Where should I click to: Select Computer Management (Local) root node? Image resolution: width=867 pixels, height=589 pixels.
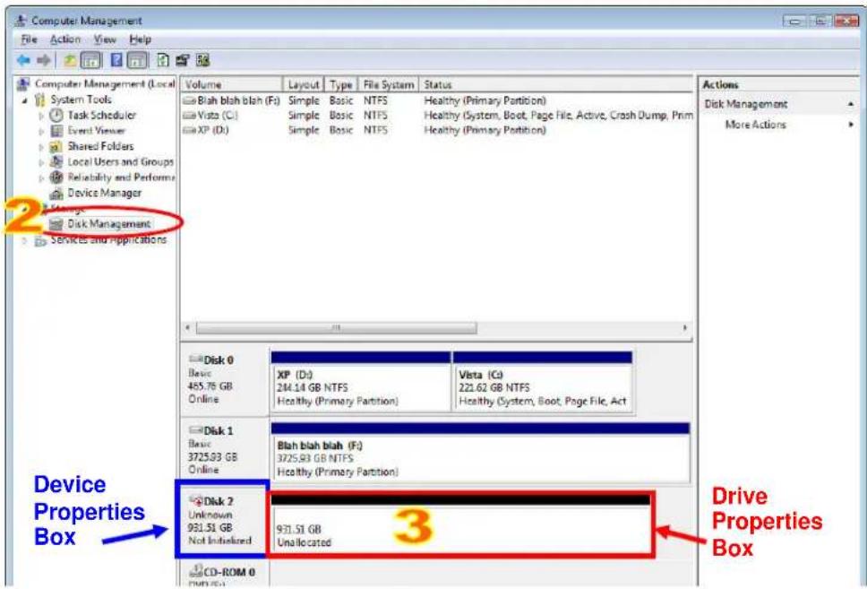pos(105,83)
